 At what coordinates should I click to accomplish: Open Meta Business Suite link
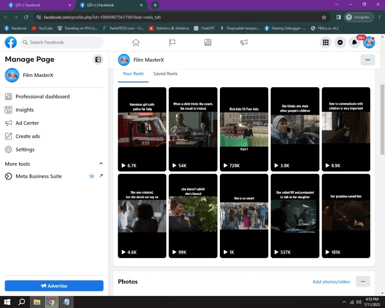coord(38,176)
